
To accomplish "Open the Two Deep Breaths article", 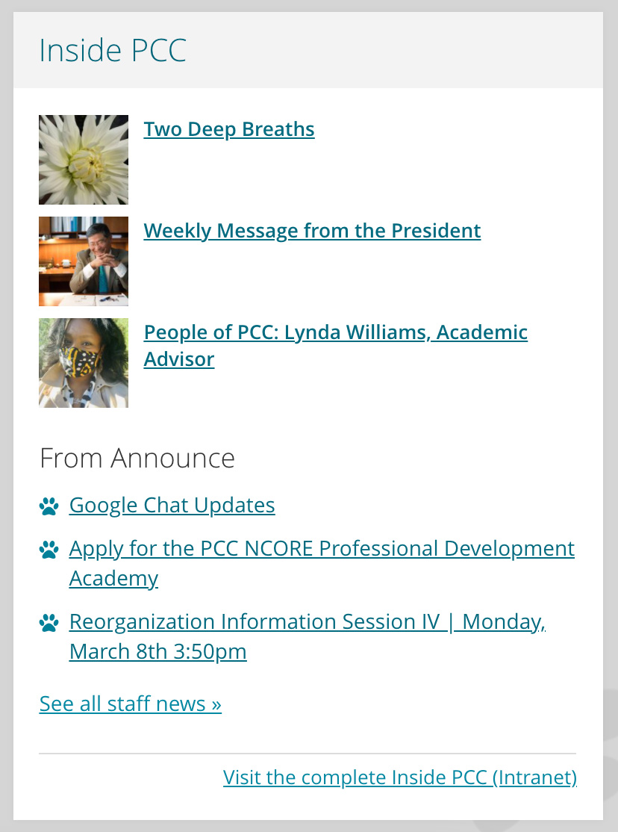I will (229, 129).
